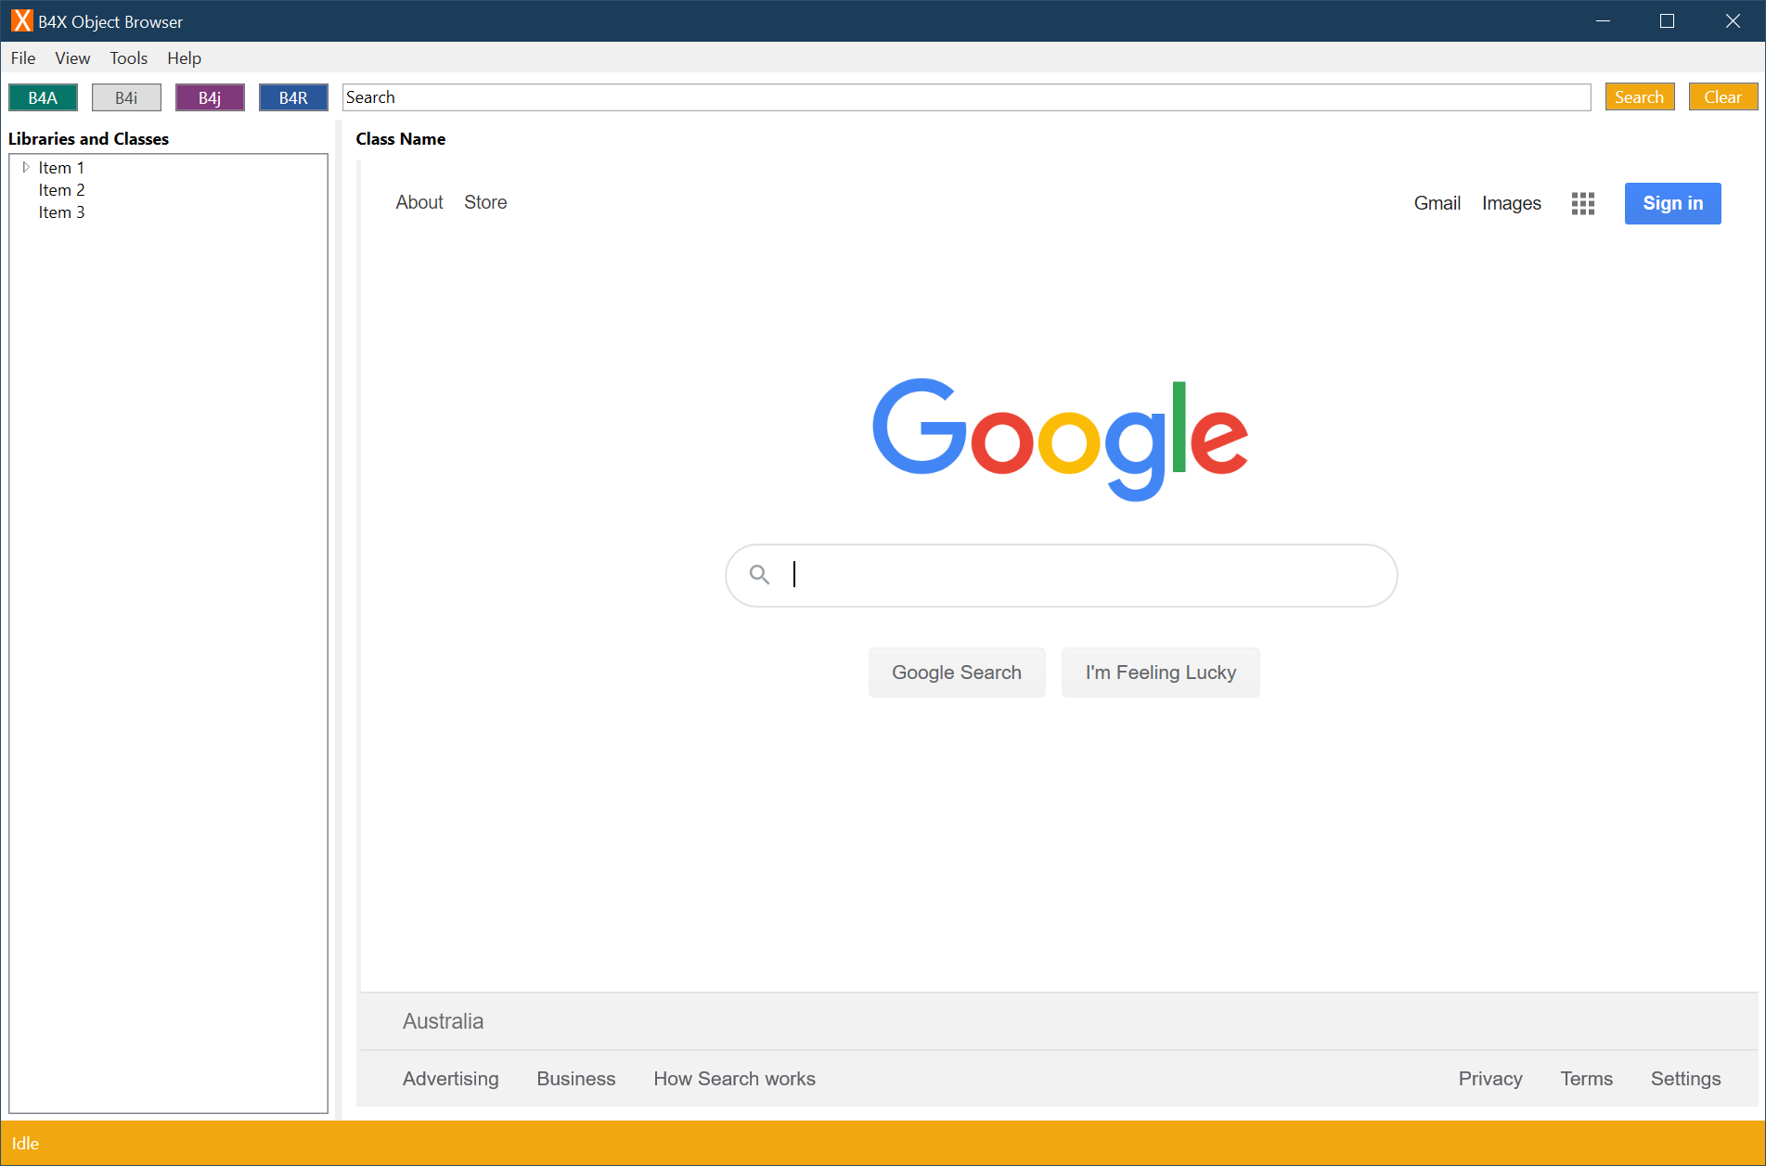This screenshot has height=1166, width=1766.
Task: Select the B4A platform button
Action: coord(43,97)
